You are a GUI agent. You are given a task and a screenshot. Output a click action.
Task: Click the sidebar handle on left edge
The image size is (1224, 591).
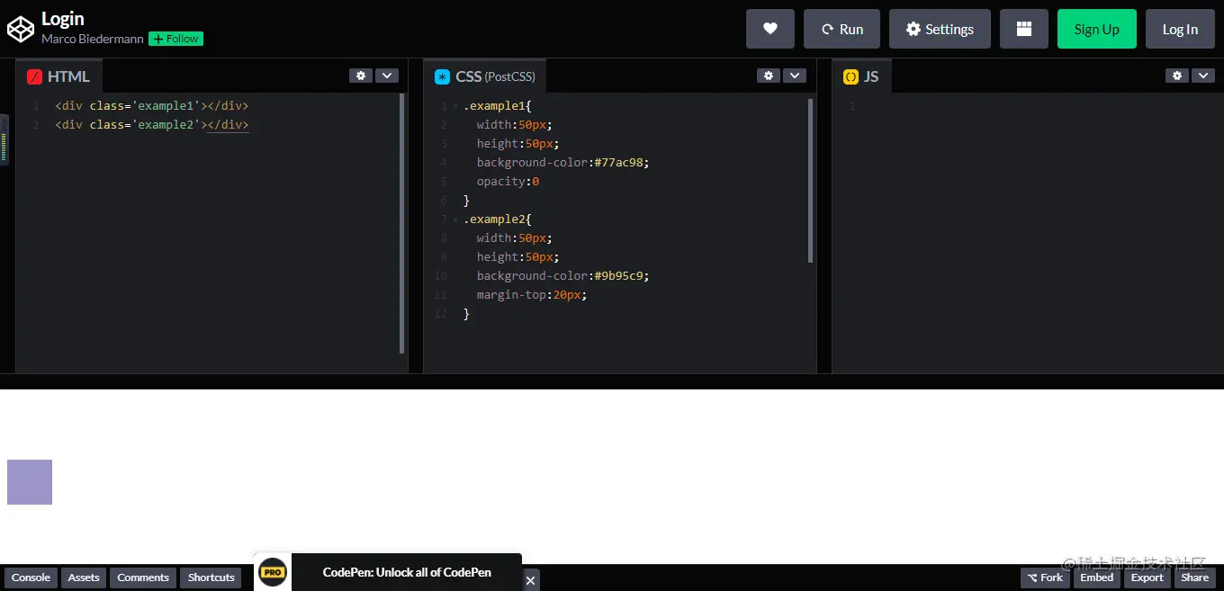coord(4,140)
